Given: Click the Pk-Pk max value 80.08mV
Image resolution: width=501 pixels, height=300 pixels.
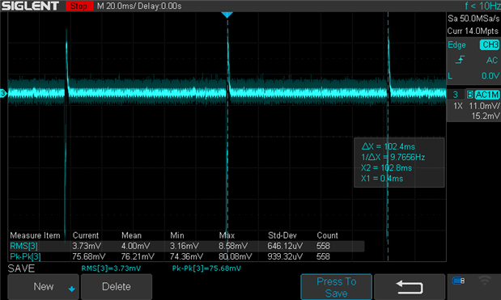Looking at the screenshot, I should [236, 256].
